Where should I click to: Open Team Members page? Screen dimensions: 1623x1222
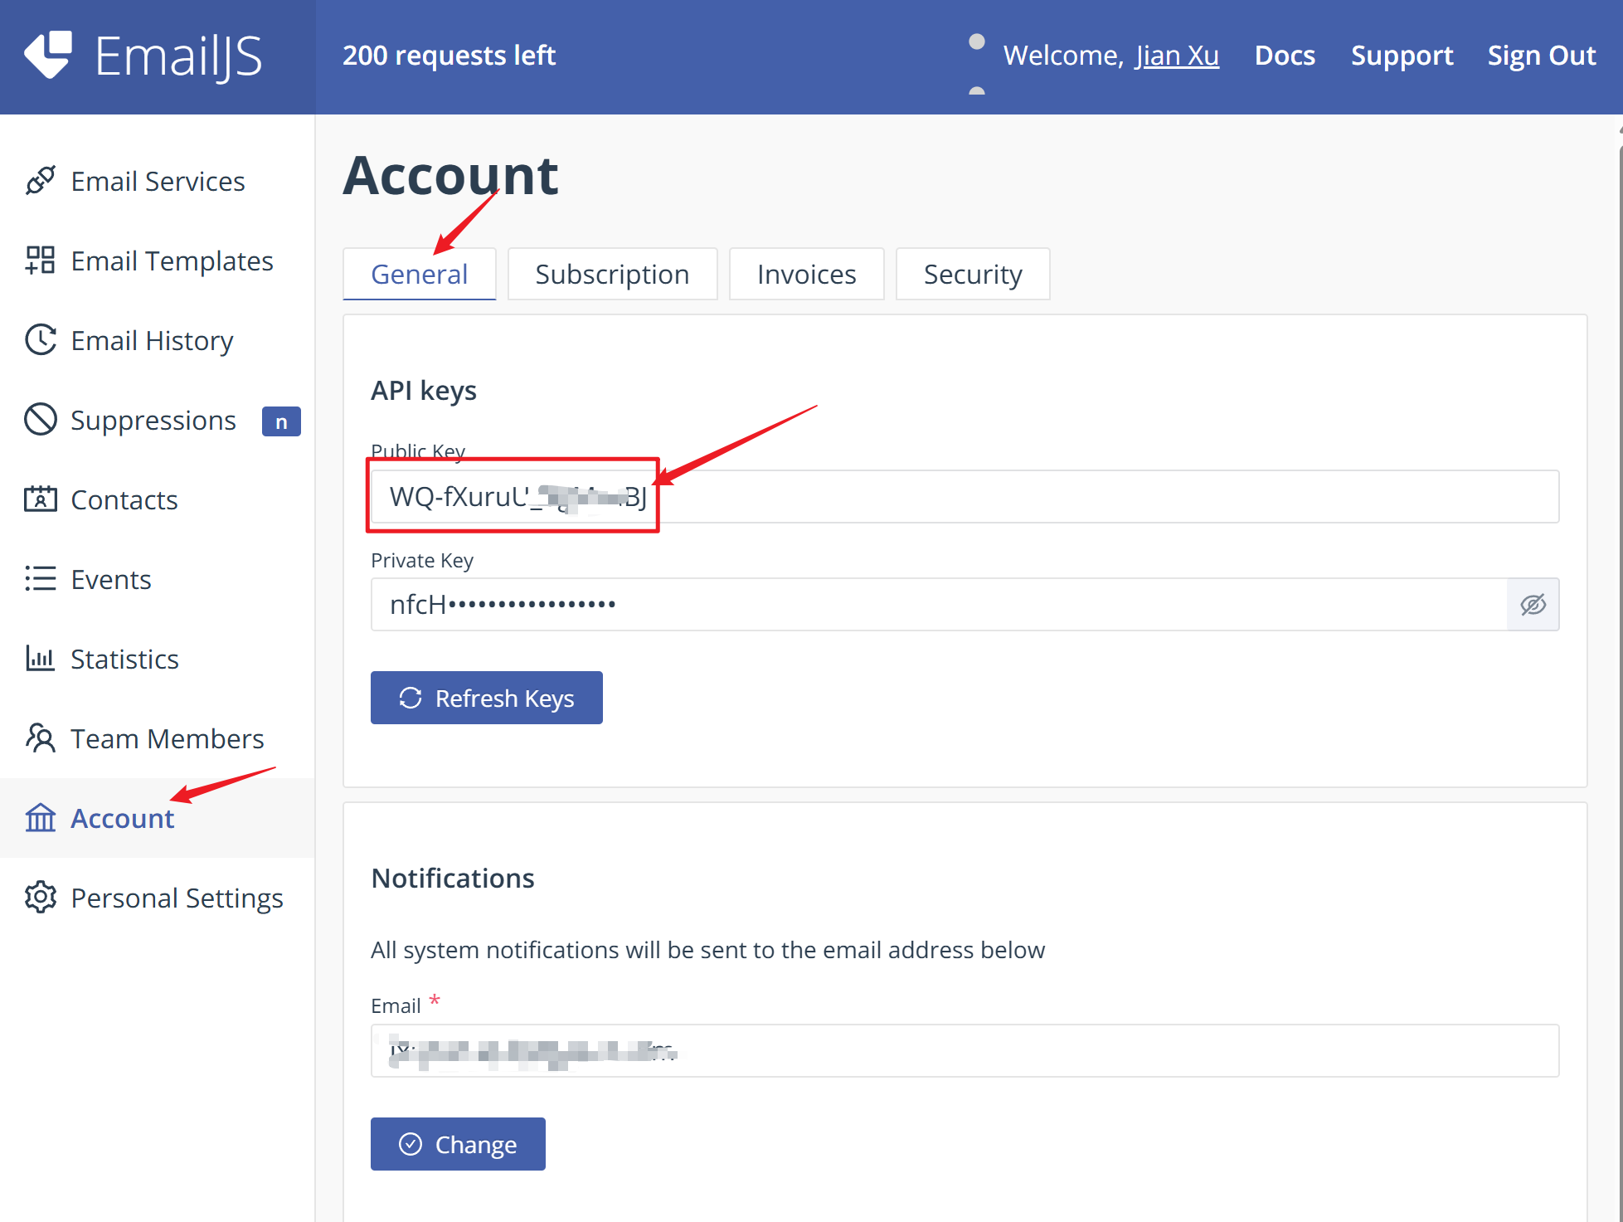[x=158, y=738]
